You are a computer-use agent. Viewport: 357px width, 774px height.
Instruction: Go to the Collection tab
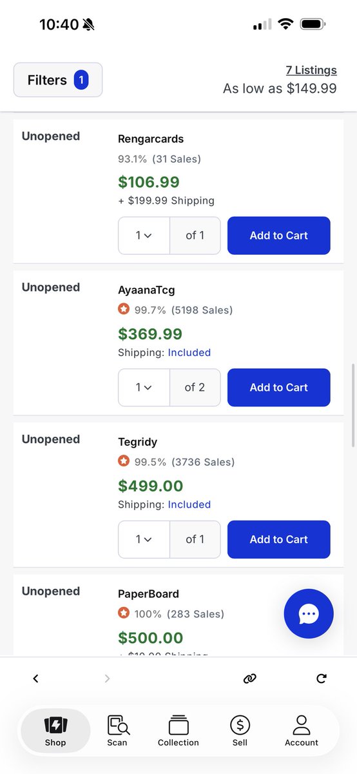coord(179,731)
